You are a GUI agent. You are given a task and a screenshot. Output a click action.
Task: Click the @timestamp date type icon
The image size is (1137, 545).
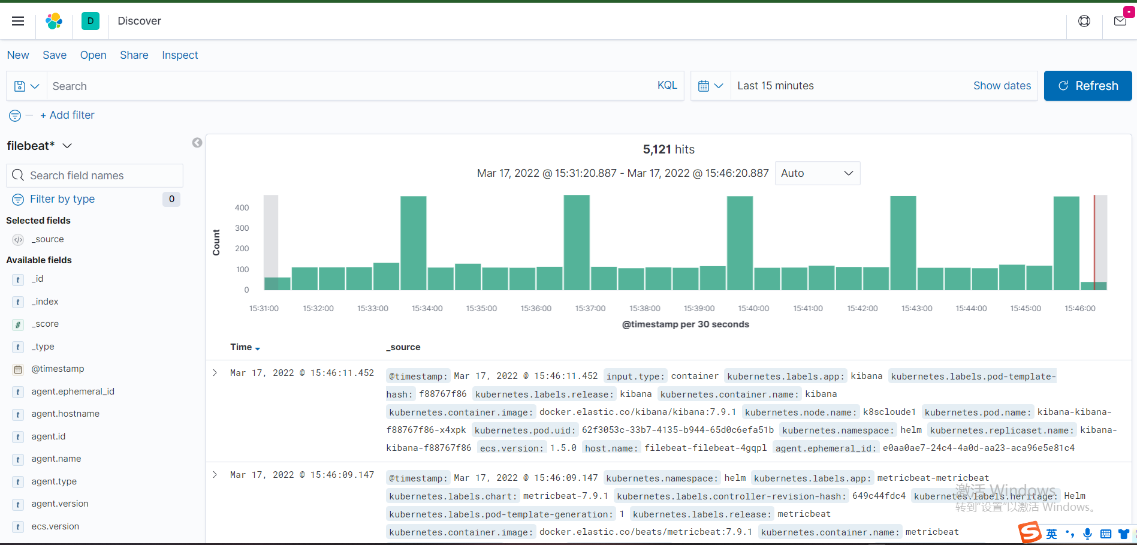[x=18, y=370]
